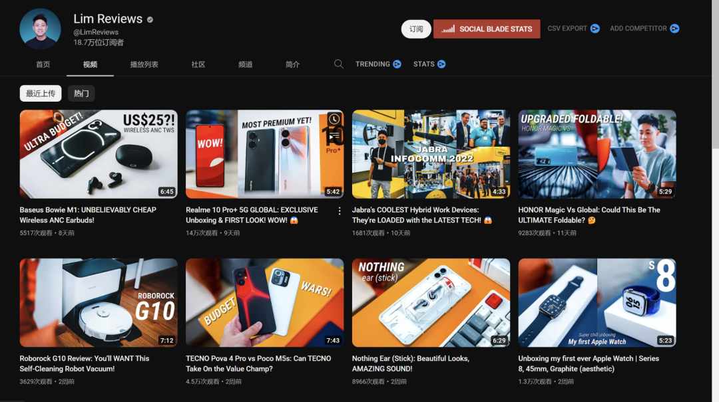Open the 社区 tab

(x=198, y=64)
